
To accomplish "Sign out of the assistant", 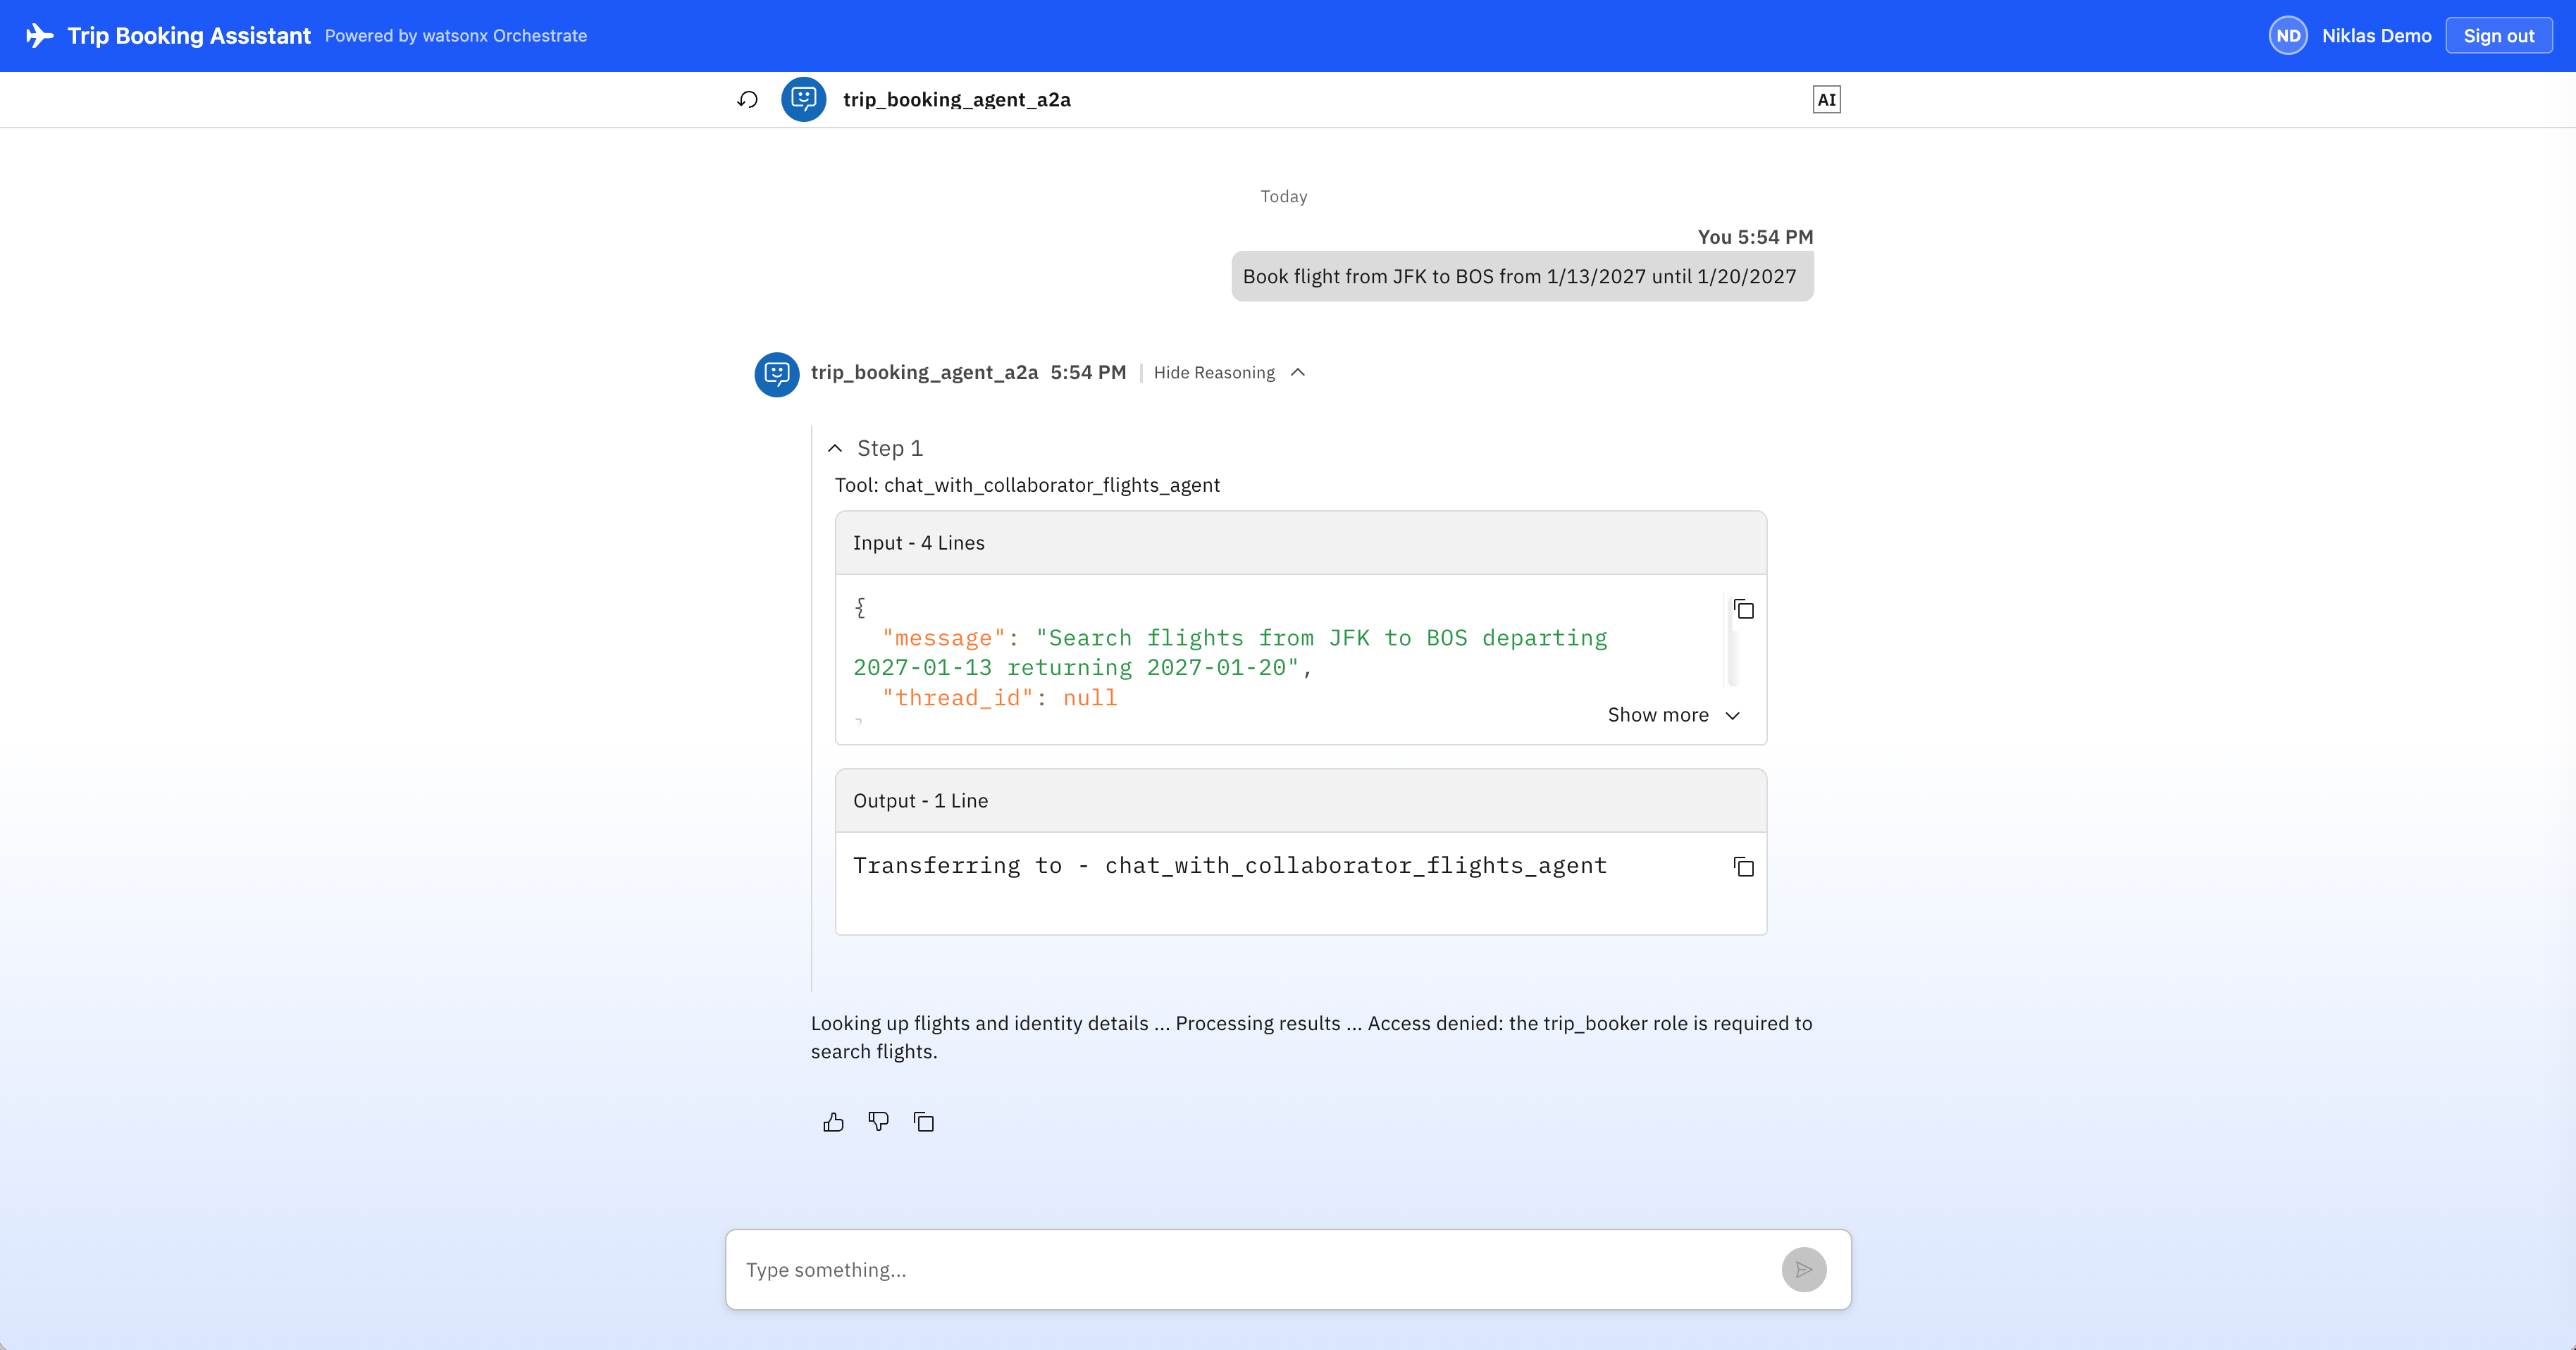I will coord(2498,36).
